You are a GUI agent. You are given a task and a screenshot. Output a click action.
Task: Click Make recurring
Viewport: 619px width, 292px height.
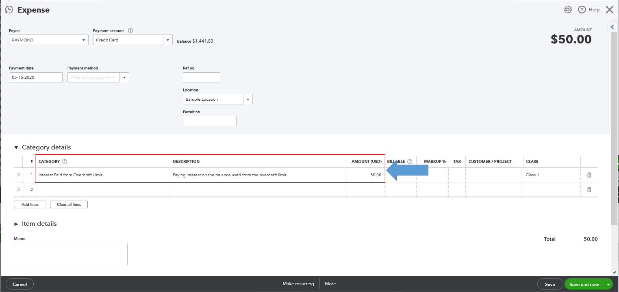click(x=298, y=284)
